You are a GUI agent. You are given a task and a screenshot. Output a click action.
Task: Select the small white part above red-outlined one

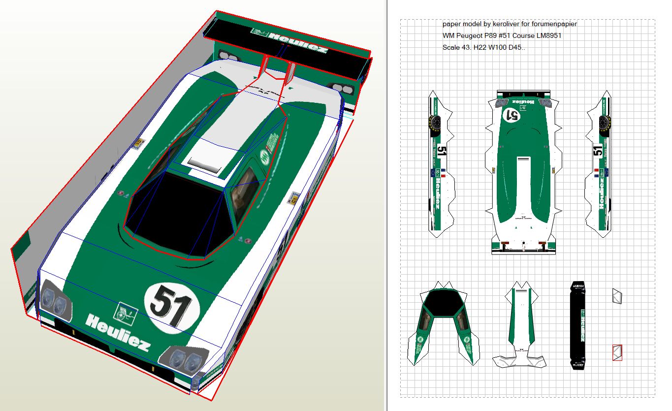(617, 296)
